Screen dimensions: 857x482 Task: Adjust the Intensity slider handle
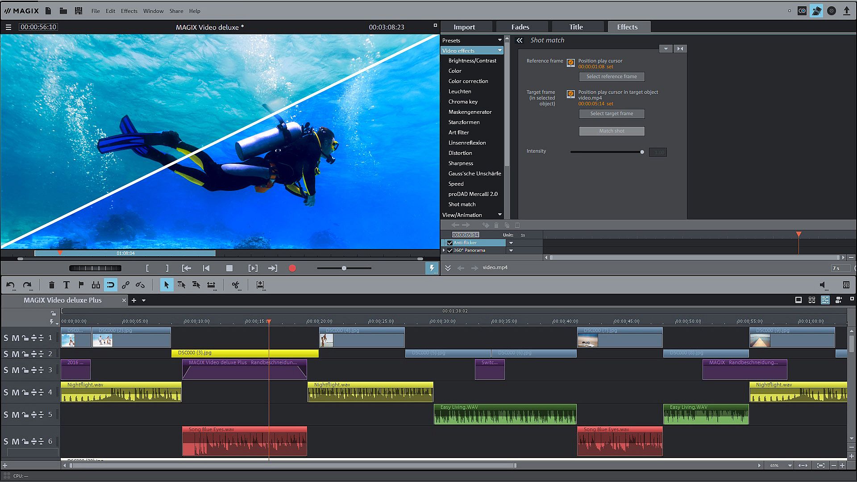click(x=642, y=152)
